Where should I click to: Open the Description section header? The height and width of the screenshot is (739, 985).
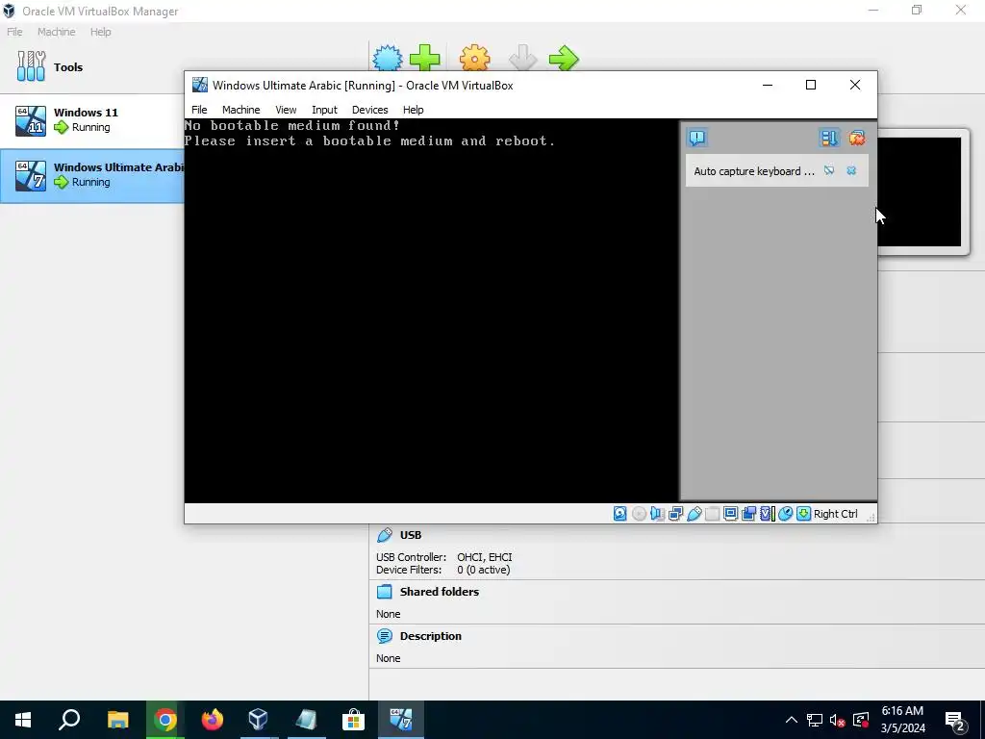(x=430, y=636)
